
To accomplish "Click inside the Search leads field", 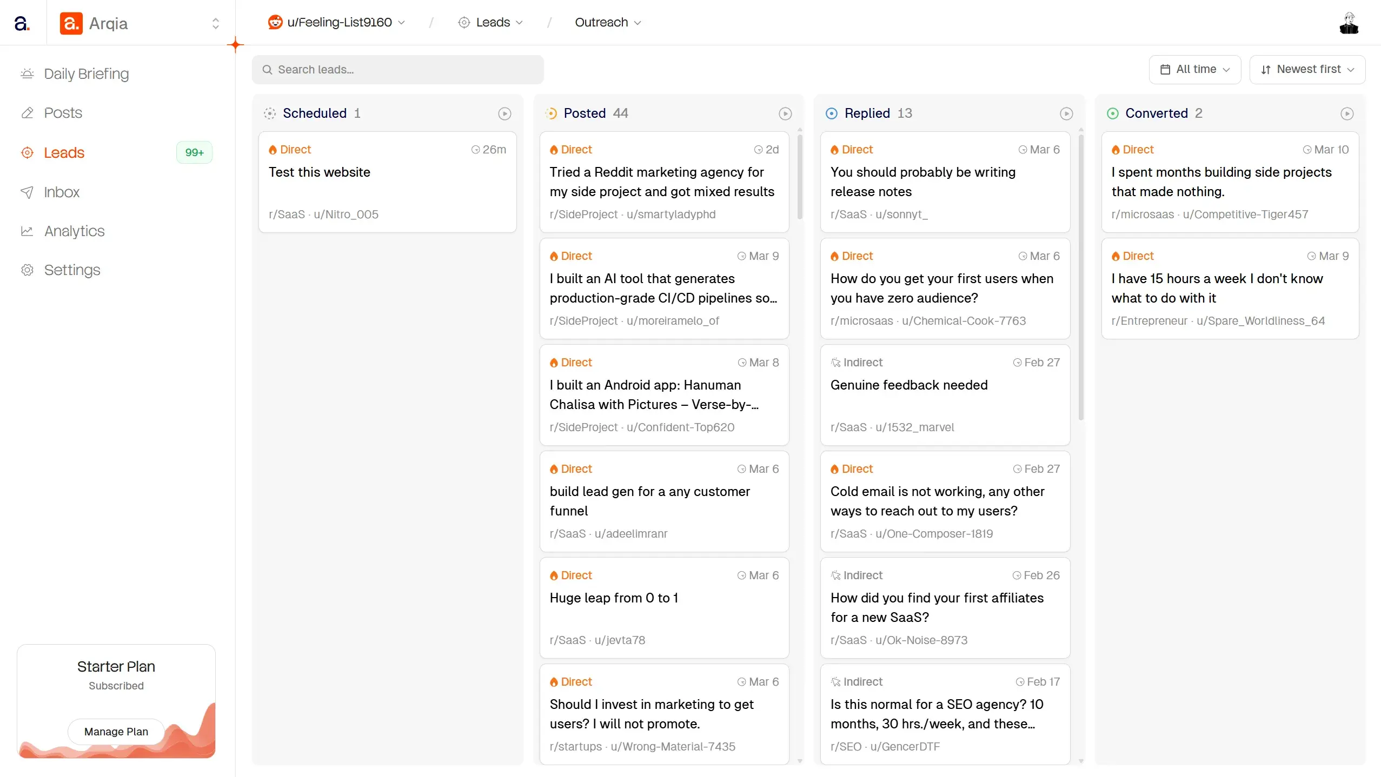I will (x=399, y=69).
